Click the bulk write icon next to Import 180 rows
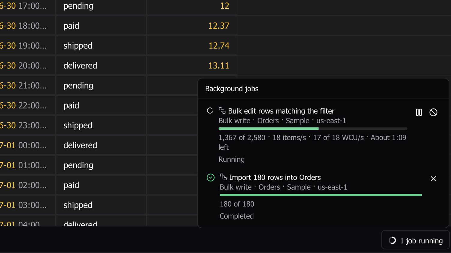The height and width of the screenshot is (253, 451). 223,177
